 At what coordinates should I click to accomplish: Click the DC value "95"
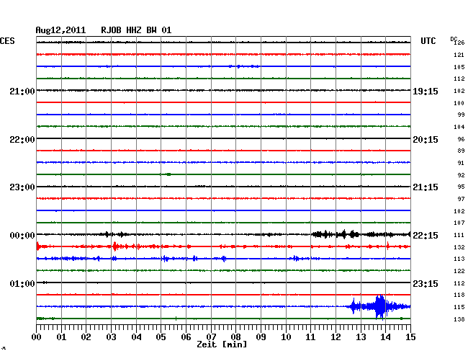coord(461,187)
